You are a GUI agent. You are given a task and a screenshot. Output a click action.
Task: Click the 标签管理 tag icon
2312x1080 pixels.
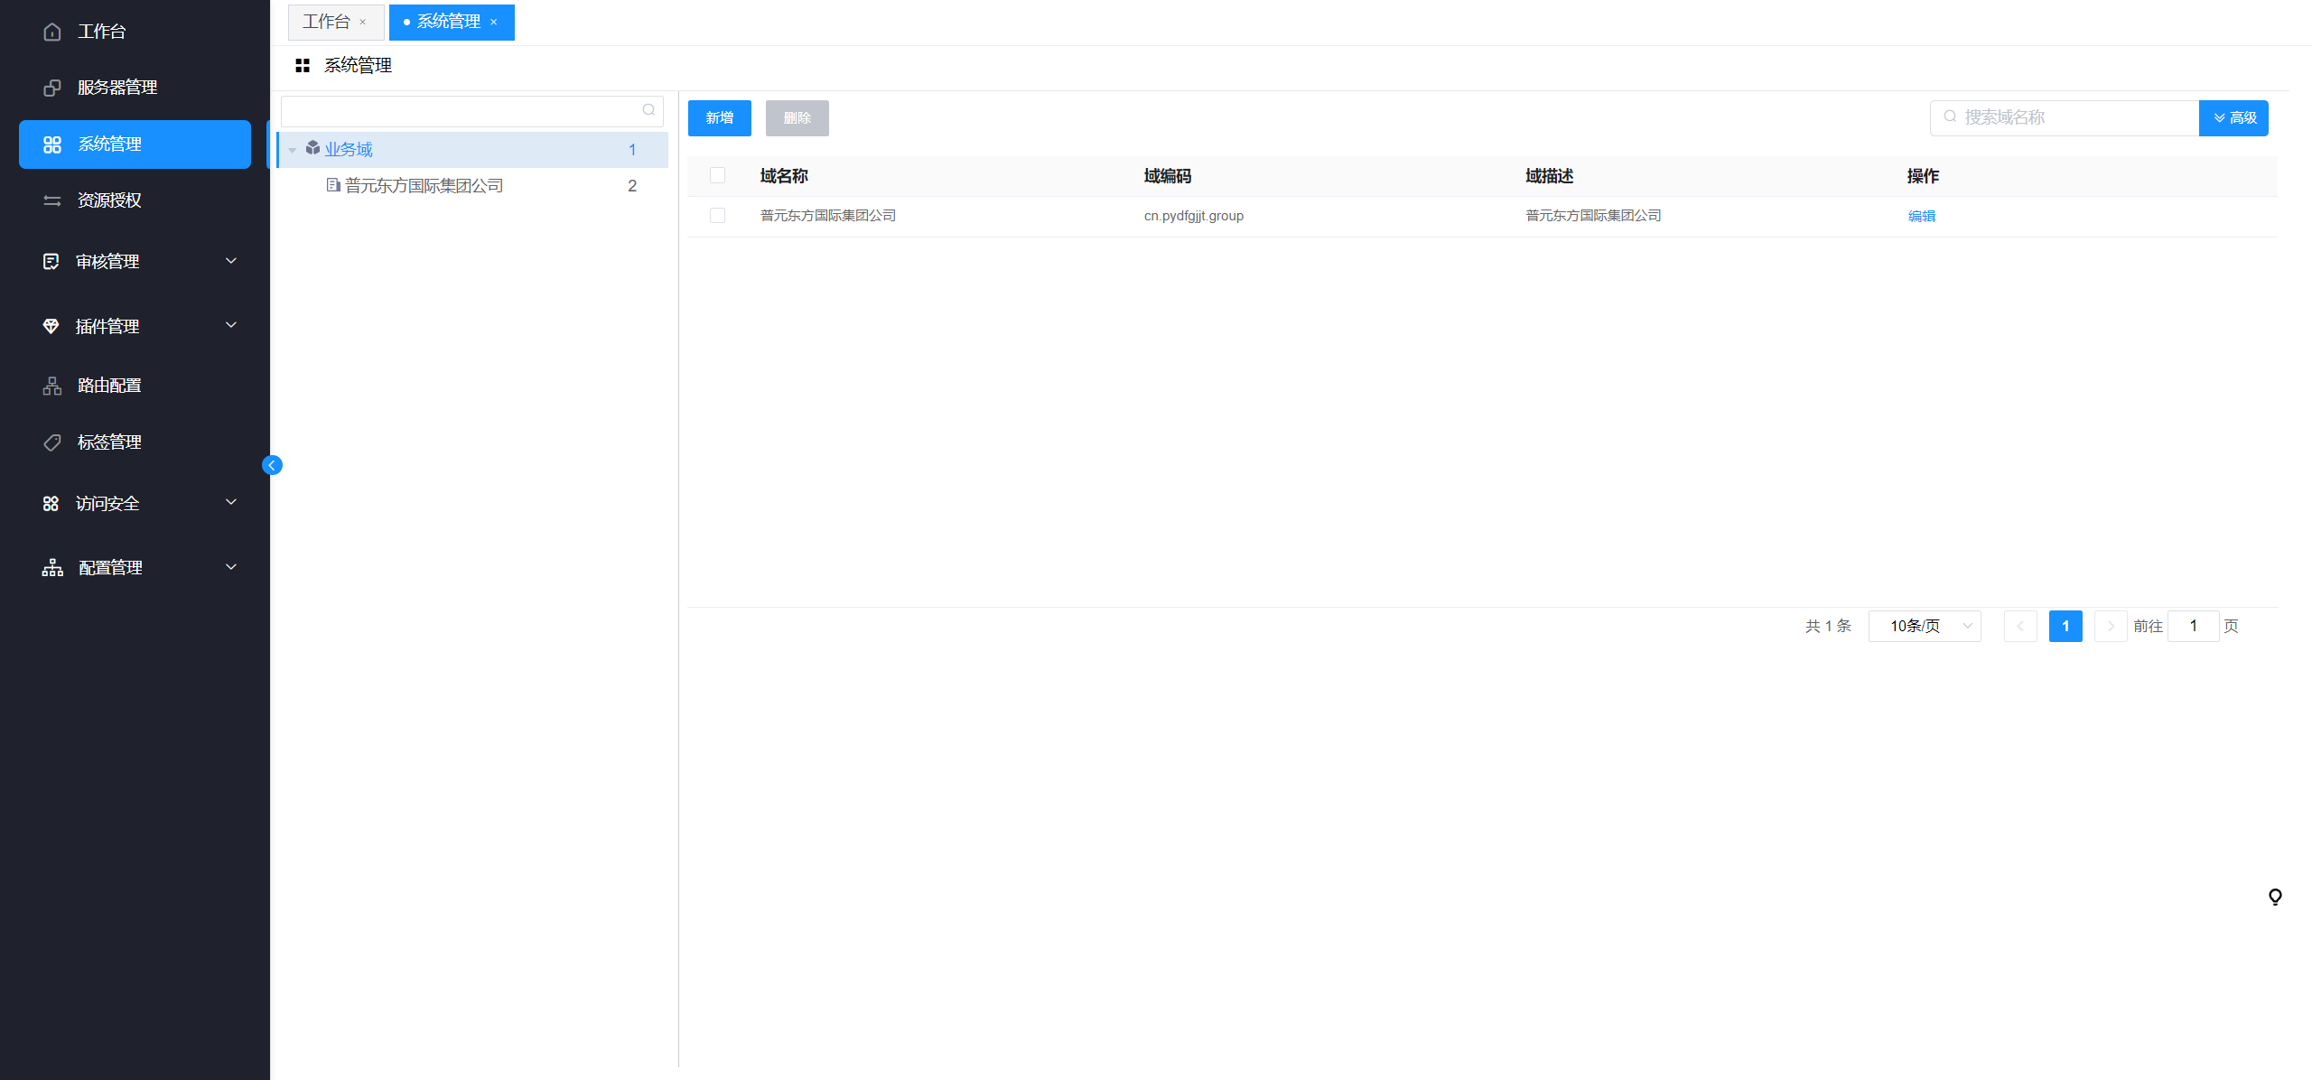tap(52, 442)
